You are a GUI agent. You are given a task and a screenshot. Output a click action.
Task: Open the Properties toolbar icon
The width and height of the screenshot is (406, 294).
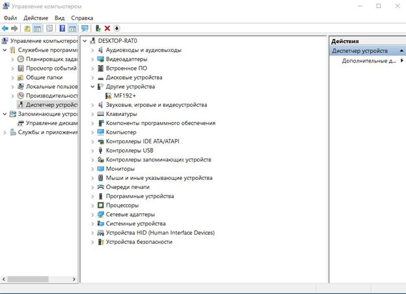point(49,28)
